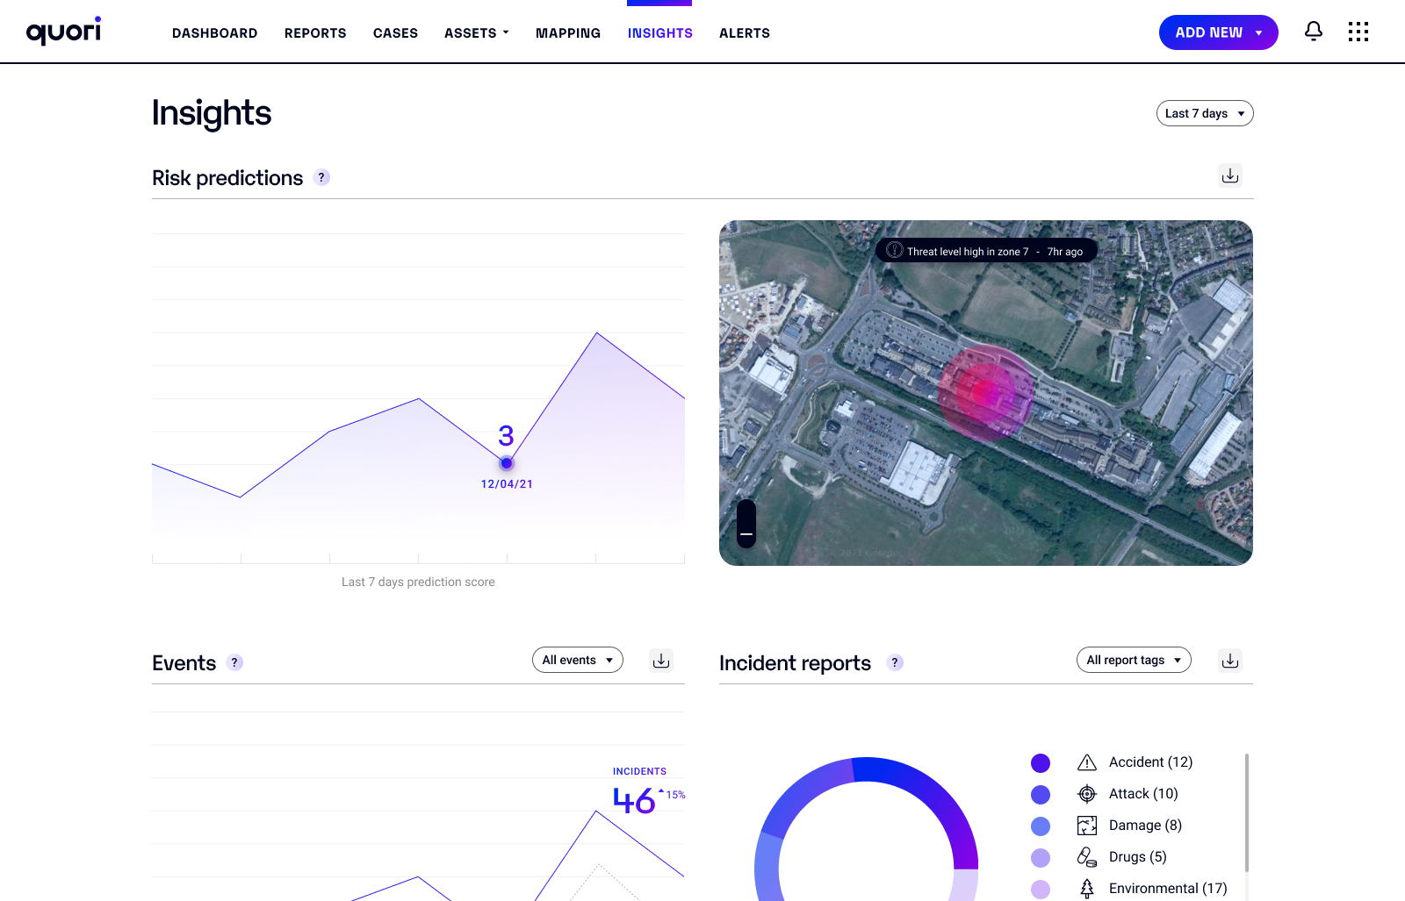Open the Add New dropdown button
The image size is (1405, 901).
[x=1219, y=32]
